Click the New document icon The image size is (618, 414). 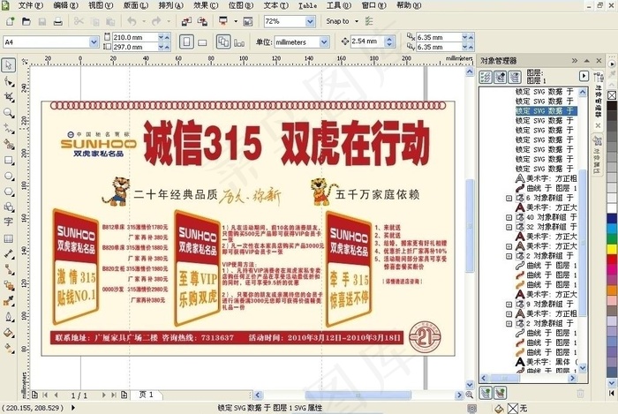point(10,21)
